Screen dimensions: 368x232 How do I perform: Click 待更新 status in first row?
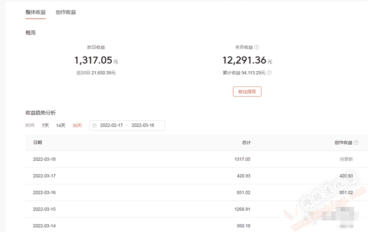pos(346,159)
